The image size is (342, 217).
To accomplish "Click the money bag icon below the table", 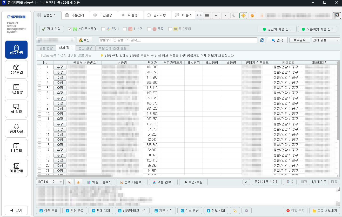I will click(x=78, y=182).
